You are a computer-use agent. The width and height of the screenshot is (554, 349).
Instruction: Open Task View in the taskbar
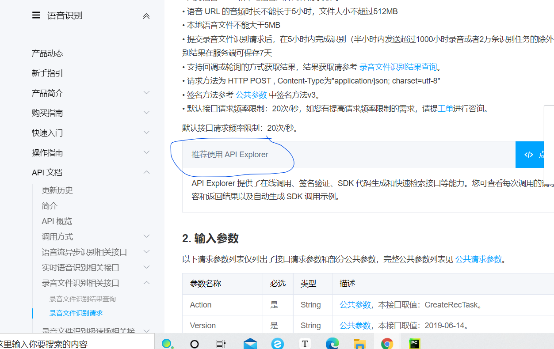click(221, 343)
